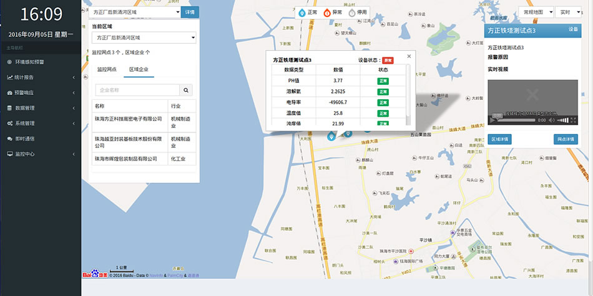Open the 实时 time mode dropdown
Image resolution: width=593 pixels, height=296 pixels.
(x=567, y=12)
